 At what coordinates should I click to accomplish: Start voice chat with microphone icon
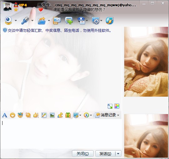[25, 20]
